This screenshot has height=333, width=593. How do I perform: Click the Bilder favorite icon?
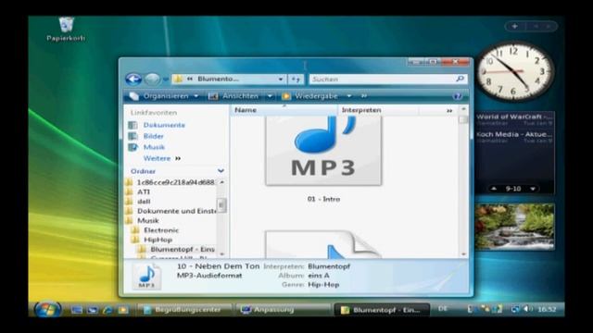pos(132,136)
